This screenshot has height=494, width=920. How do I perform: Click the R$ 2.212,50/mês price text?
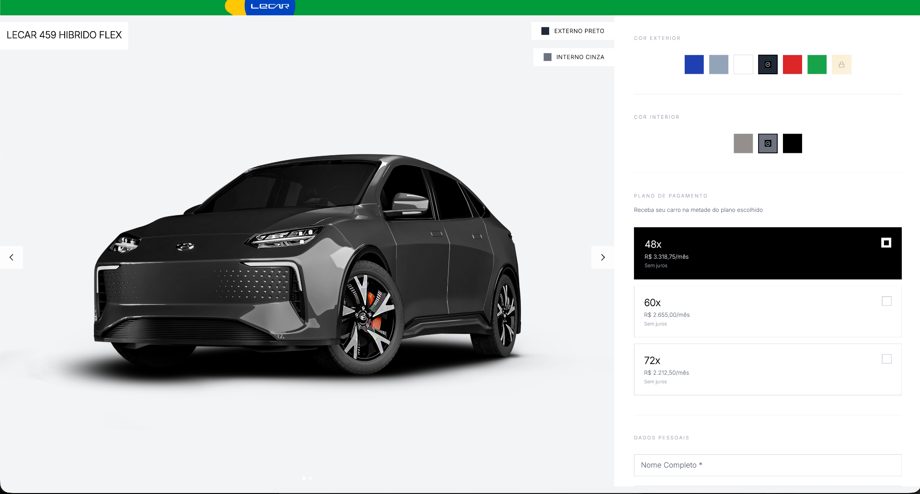point(667,373)
